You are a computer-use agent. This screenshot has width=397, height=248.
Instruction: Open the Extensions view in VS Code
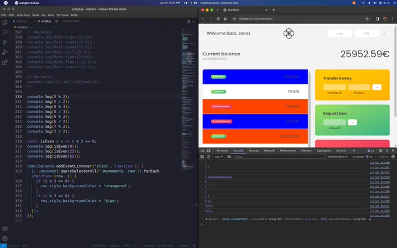coord(5,62)
